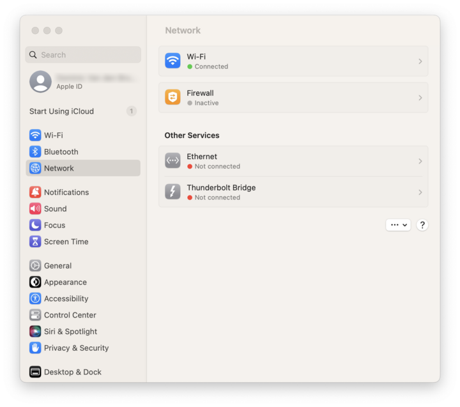460x407 pixels.
Task: Expand the Wi-Fi row chevron
Action: (x=420, y=61)
